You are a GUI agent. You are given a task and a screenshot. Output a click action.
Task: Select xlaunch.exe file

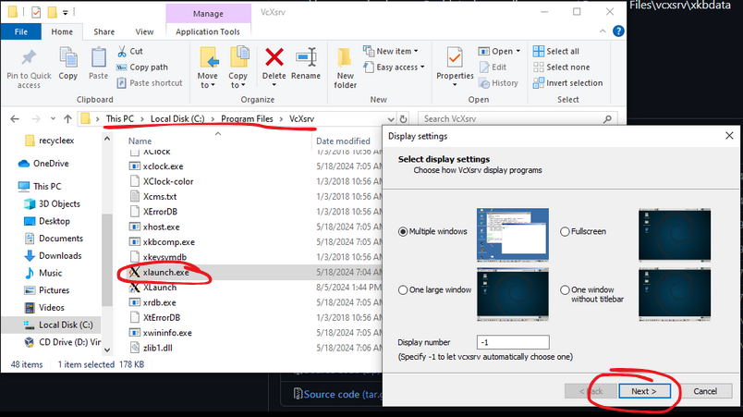tap(165, 273)
